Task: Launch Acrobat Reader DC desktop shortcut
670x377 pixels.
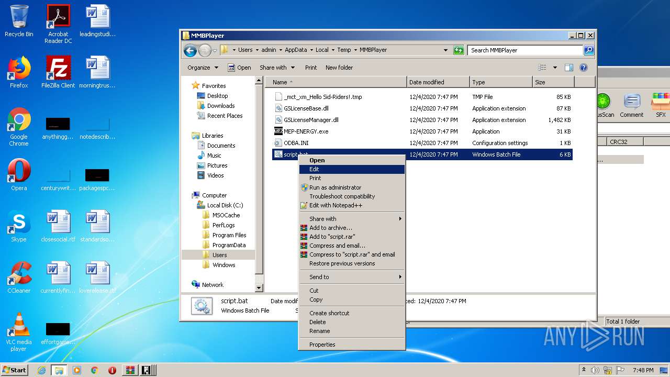Action: pyautogui.click(x=58, y=24)
